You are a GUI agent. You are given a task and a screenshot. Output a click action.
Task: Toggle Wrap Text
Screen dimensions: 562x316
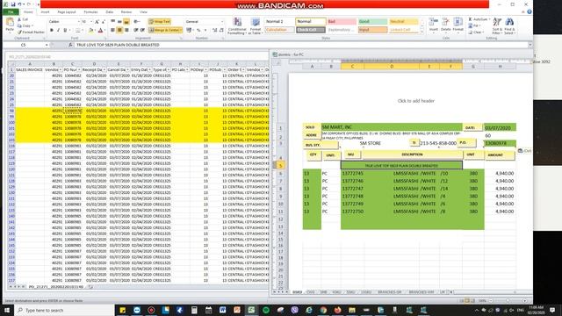point(160,22)
